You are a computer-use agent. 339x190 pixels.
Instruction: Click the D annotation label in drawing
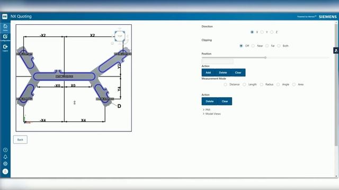tap(119, 106)
